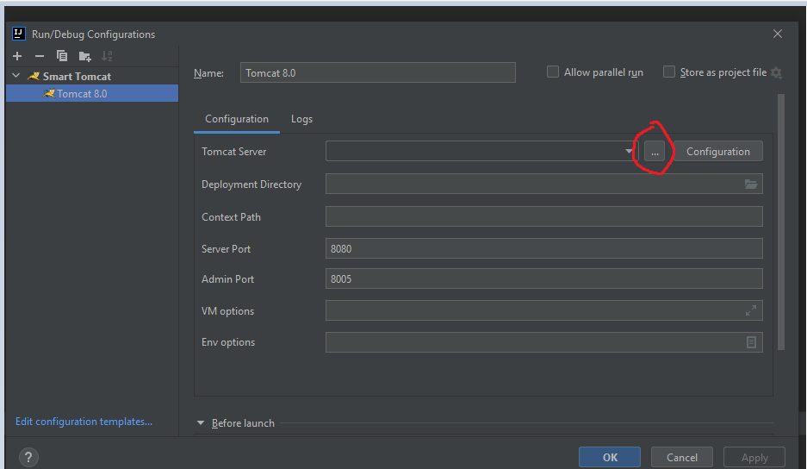
Task: Close the Run/Debug Configurations dialog
Action: click(777, 34)
